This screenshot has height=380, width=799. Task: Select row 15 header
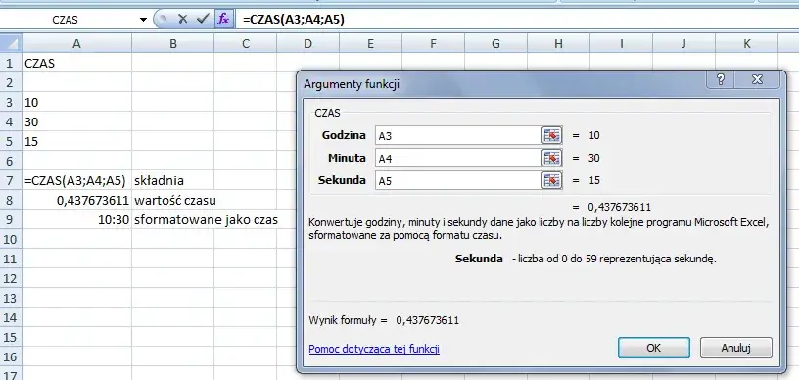click(x=11, y=337)
